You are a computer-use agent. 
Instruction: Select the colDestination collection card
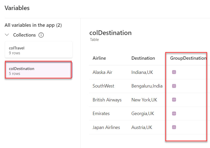(39, 70)
